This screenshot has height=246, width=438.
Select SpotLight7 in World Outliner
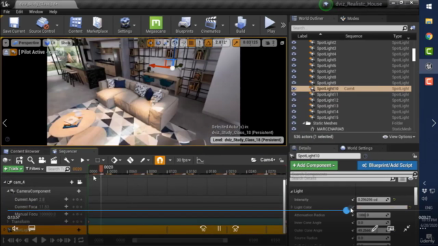click(326, 71)
